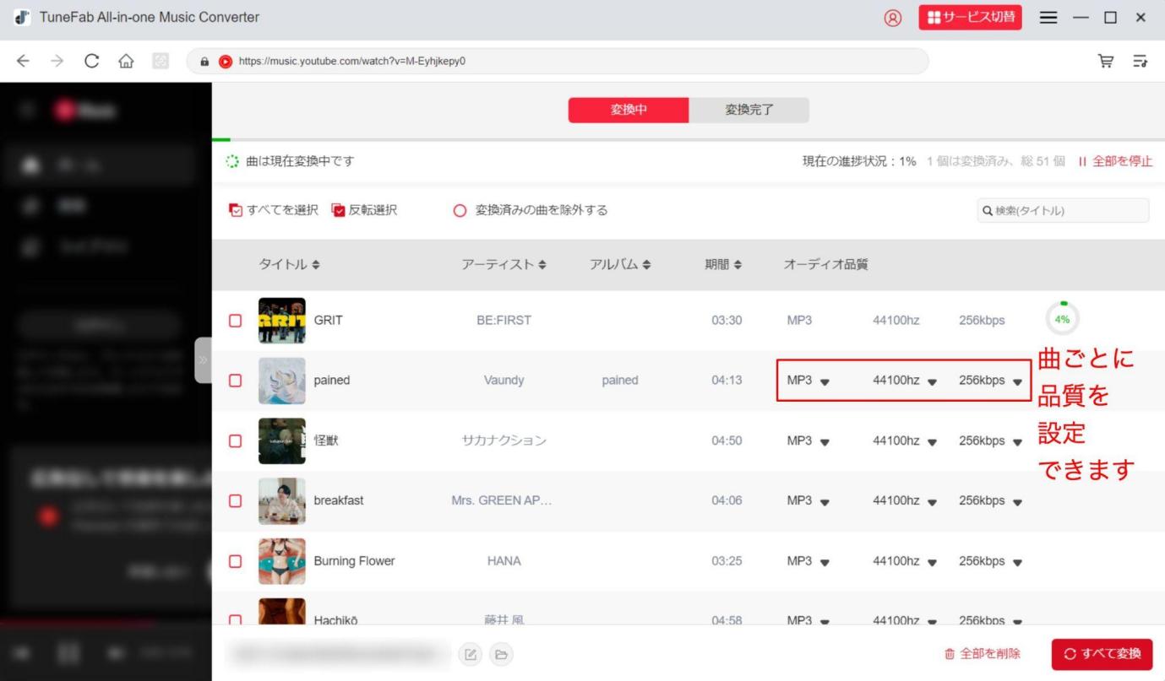Click the album cell pained
The height and width of the screenshot is (681, 1165).
(619, 381)
